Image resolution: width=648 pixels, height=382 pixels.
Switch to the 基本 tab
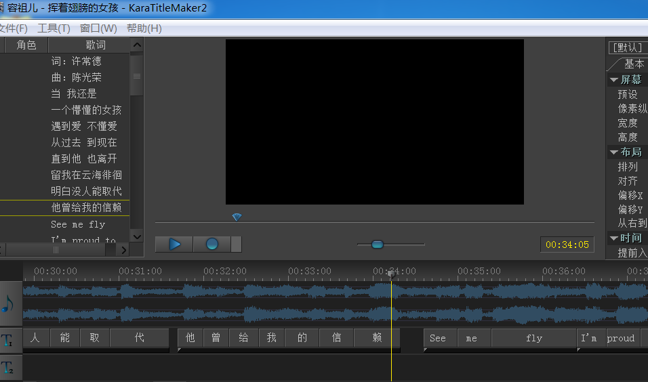[634, 64]
